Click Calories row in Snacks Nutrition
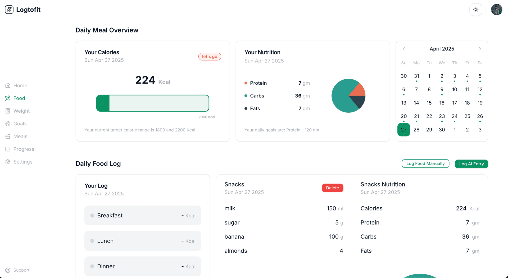The image size is (508, 278). [420, 208]
